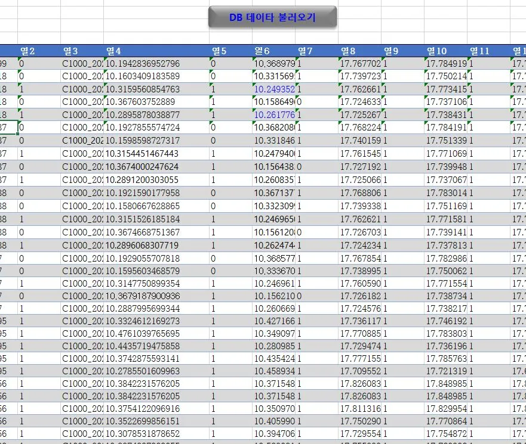526x444 pixels.
Task: Select cell with value 10.2887995699344
Action: [156, 308]
